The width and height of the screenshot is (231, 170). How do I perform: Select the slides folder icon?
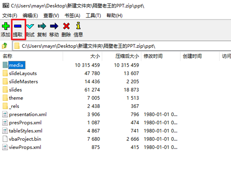coord(5,90)
